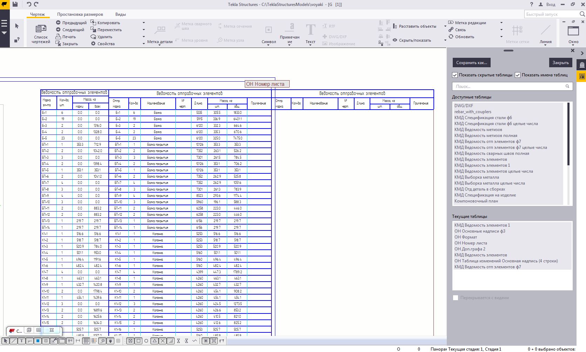This screenshot has height=352, width=586.
Task: Expand Расставить объекты dropdown arrow
Action: (445, 26)
